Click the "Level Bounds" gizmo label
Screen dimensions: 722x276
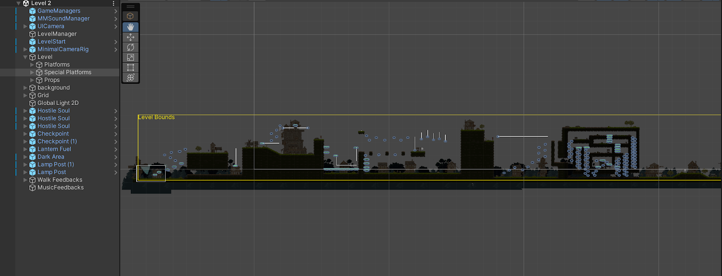click(x=156, y=117)
